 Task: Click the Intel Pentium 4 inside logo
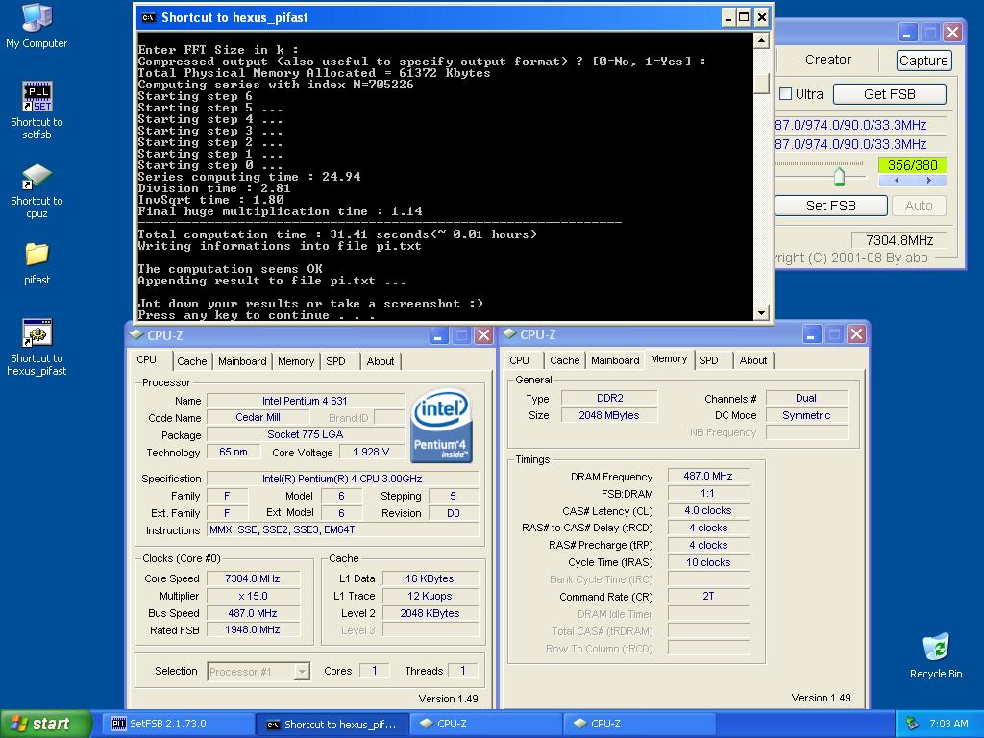[440, 426]
